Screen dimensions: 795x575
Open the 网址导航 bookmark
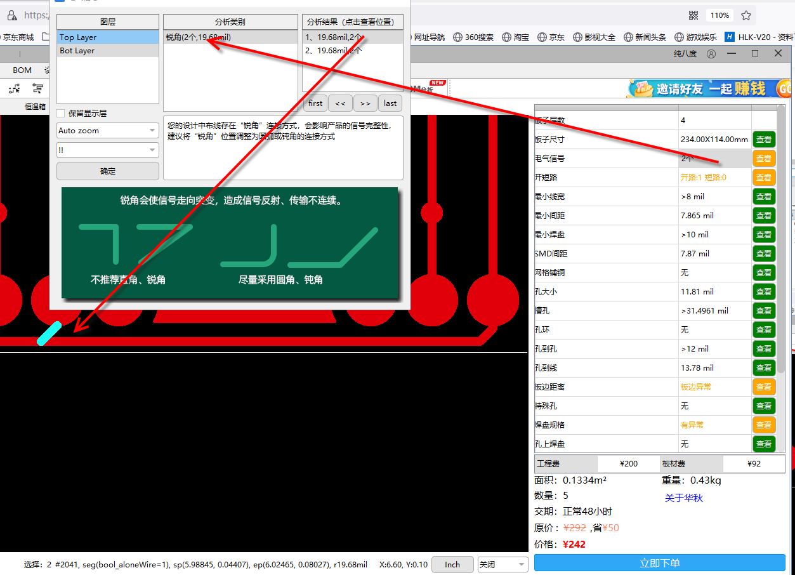pyautogui.click(x=428, y=37)
